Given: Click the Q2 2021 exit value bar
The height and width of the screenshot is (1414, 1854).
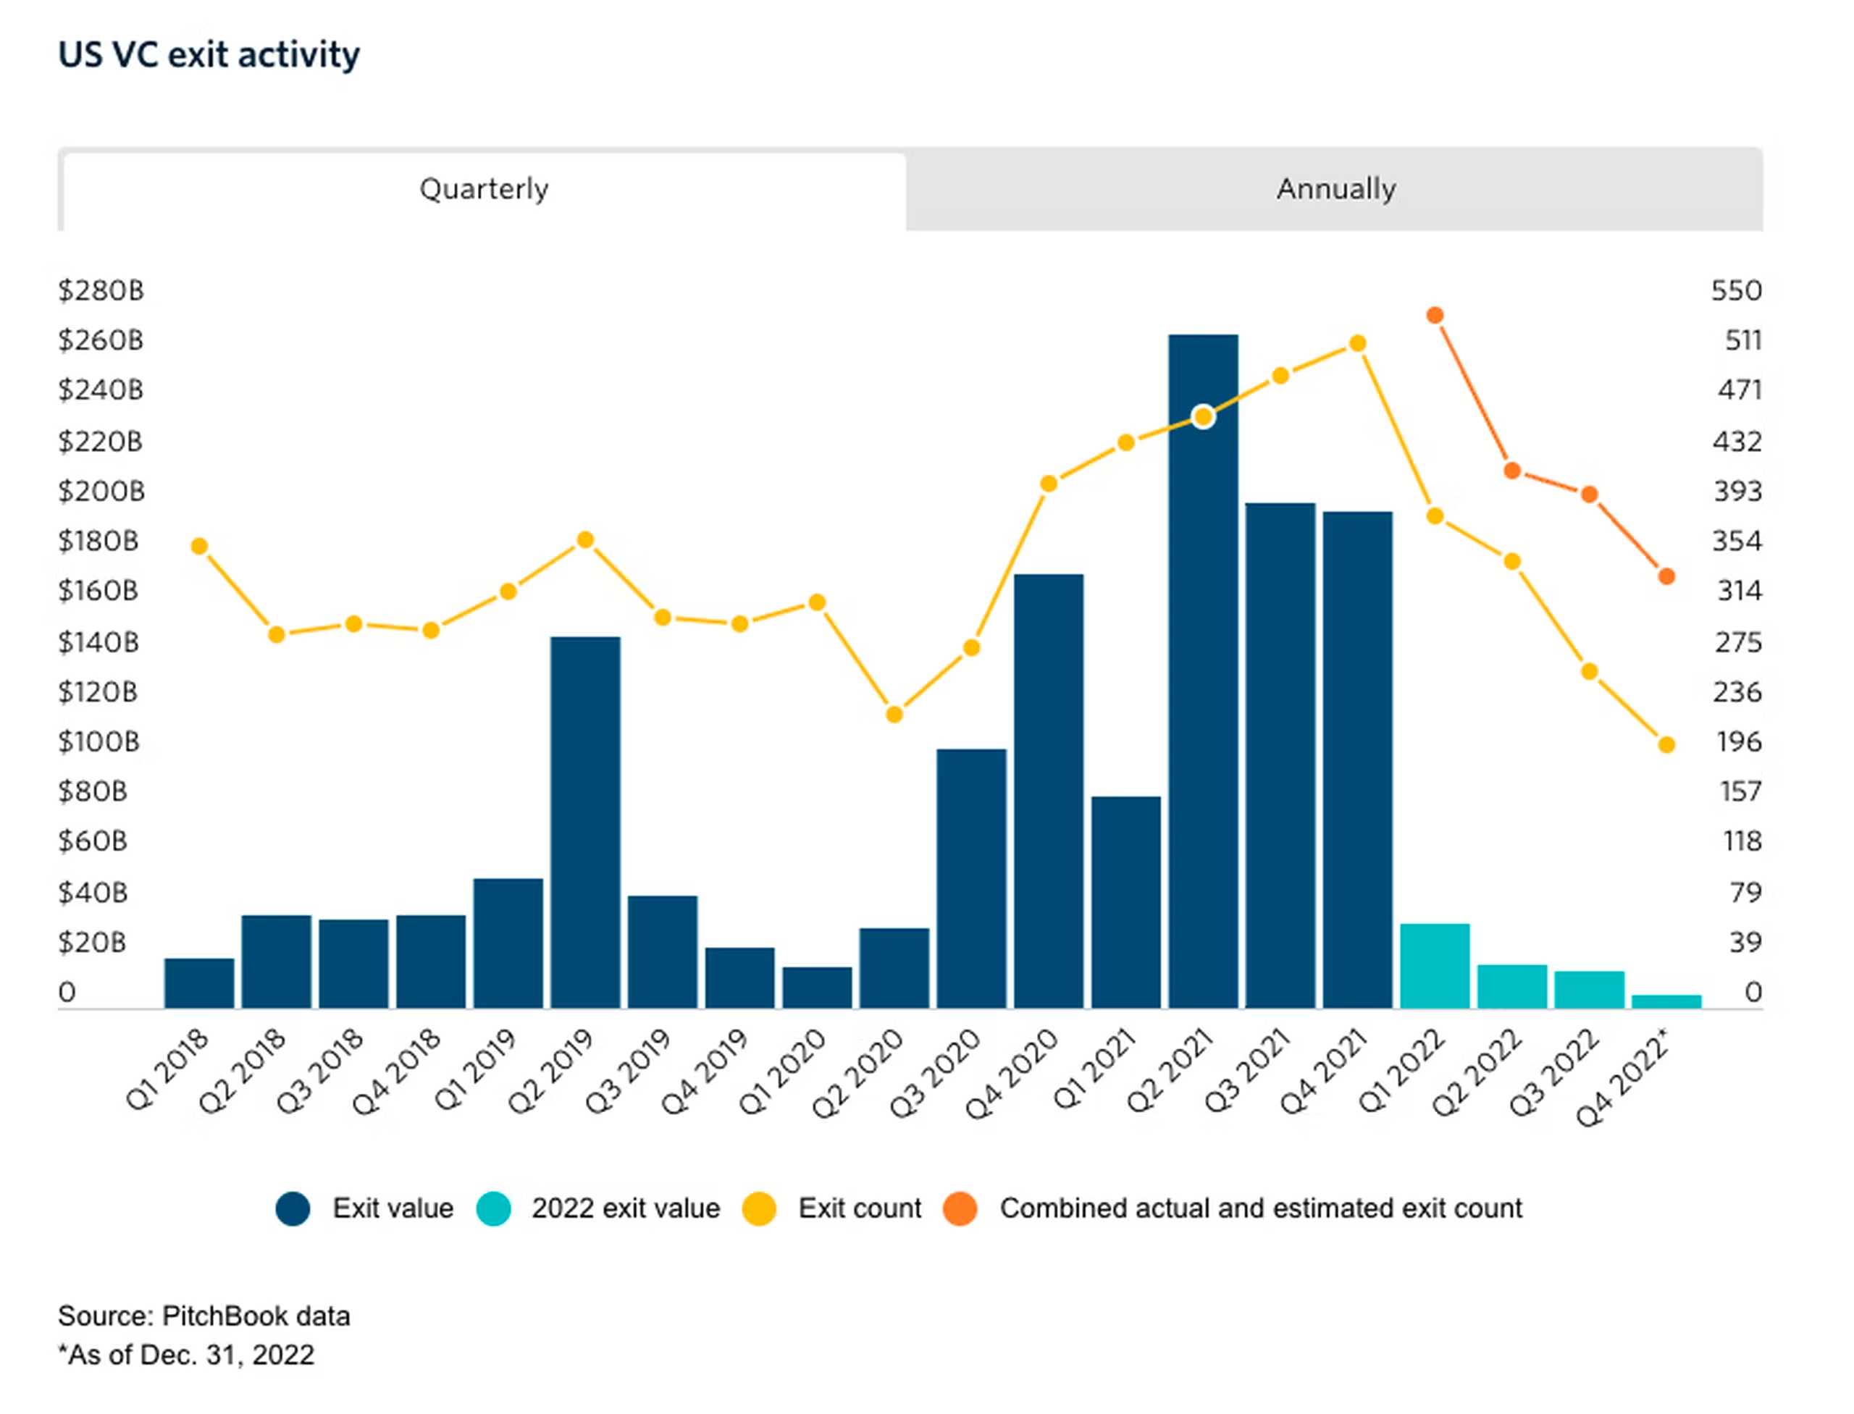Looking at the screenshot, I should click(1202, 715).
